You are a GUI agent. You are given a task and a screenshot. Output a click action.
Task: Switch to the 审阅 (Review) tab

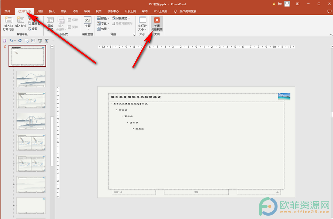[87, 11]
